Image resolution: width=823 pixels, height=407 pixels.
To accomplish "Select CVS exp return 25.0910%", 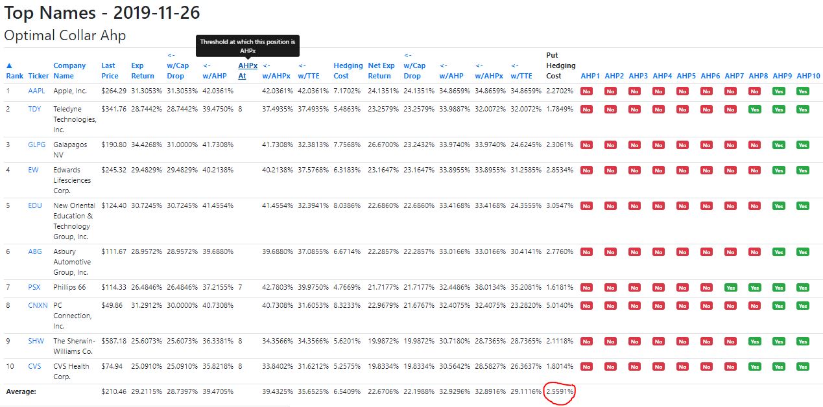I will pyautogui.click(x=147, y=366).
